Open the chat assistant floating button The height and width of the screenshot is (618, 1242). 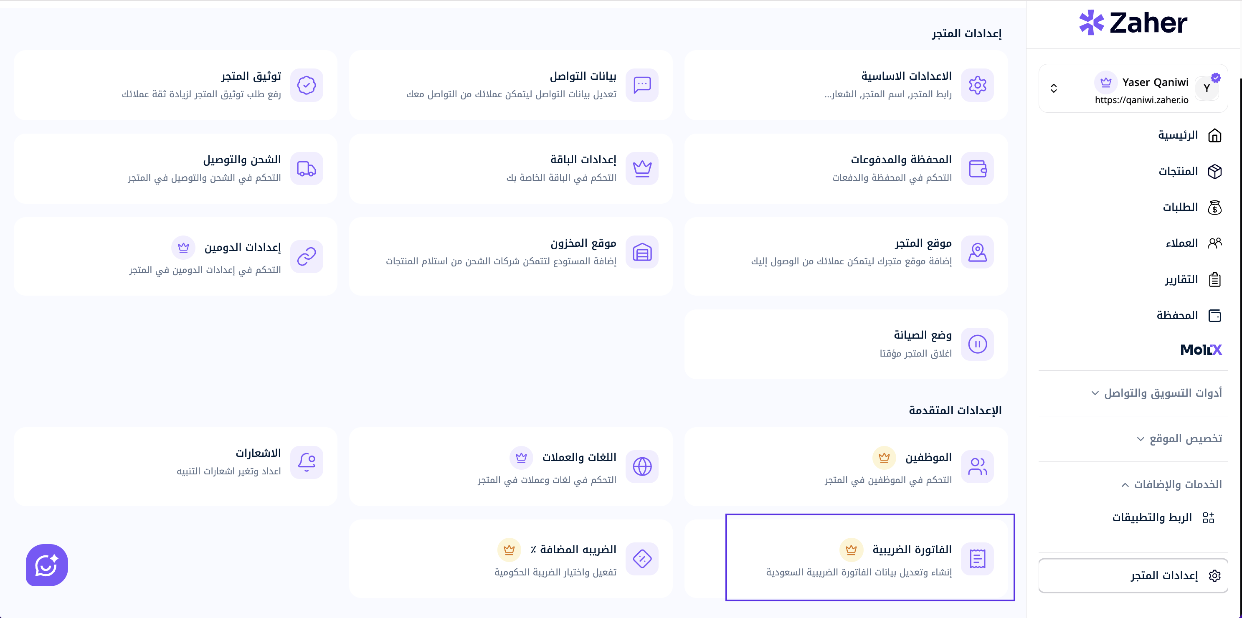pos(47,565)
